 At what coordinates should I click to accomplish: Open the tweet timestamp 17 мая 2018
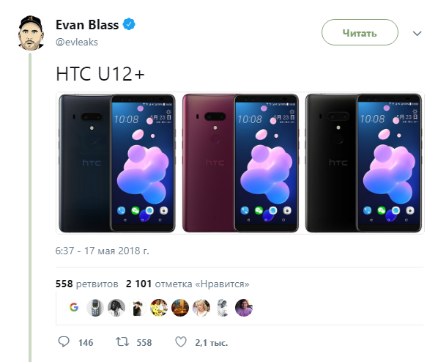click(x=103, y=251)
